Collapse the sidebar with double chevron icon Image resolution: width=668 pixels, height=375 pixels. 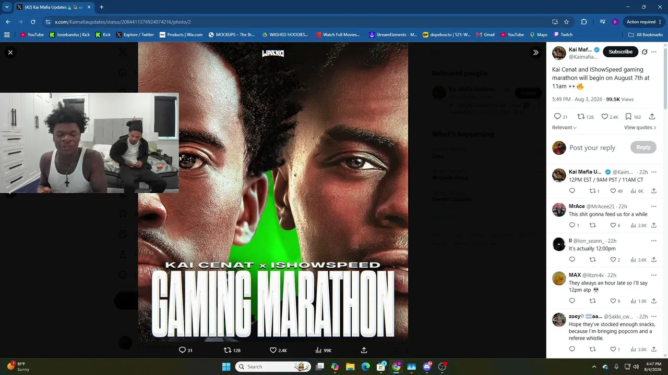click(x=535, y=52)
